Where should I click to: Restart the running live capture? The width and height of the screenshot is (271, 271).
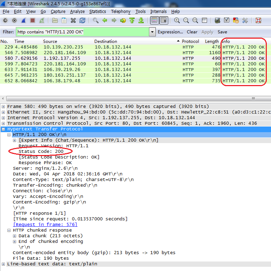[42, 20]
